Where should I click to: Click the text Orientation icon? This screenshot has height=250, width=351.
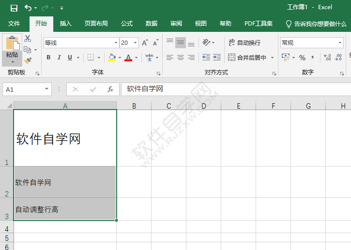point(206,42)
